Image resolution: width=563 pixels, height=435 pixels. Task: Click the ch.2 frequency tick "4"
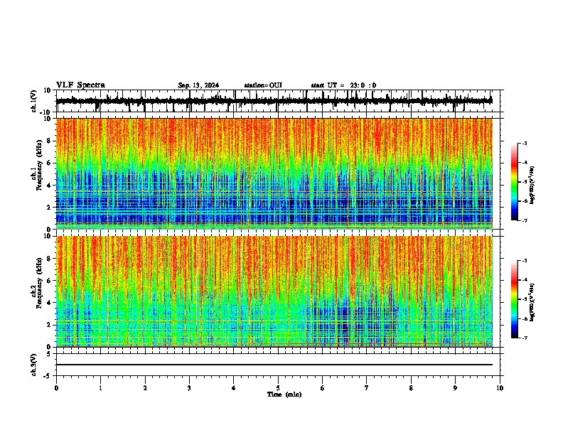[49, 303]
